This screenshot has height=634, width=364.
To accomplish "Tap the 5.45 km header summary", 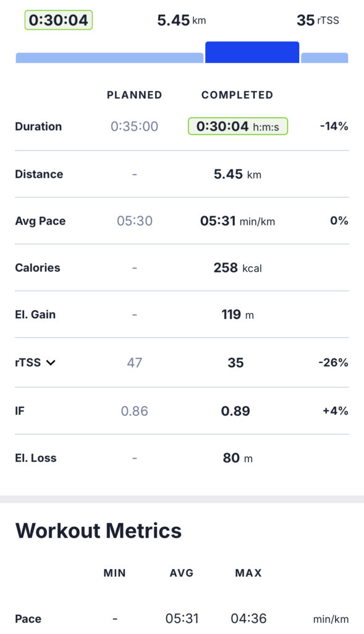I will tap(181, 20).
